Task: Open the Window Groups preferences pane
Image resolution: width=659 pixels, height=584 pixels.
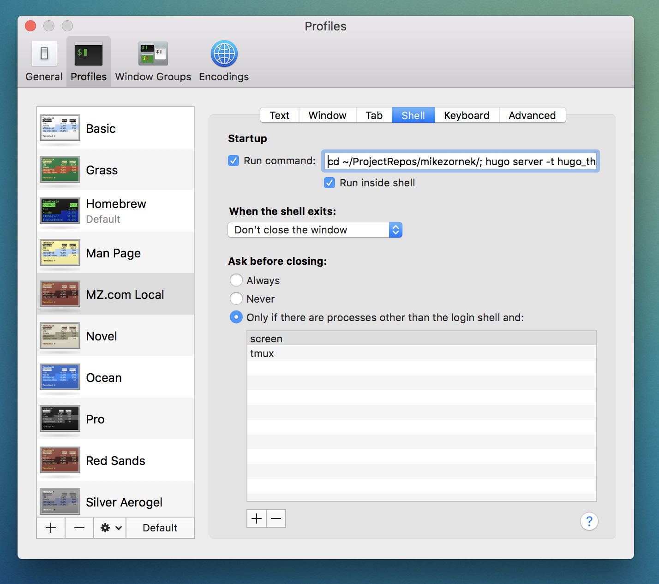Action: [x=153, y=61]
